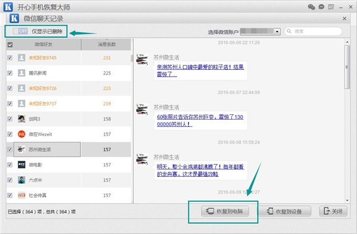The image size is (357, 234).
Task: Open the chat bubble feedback icon
Action: click(x=321, y=7)
